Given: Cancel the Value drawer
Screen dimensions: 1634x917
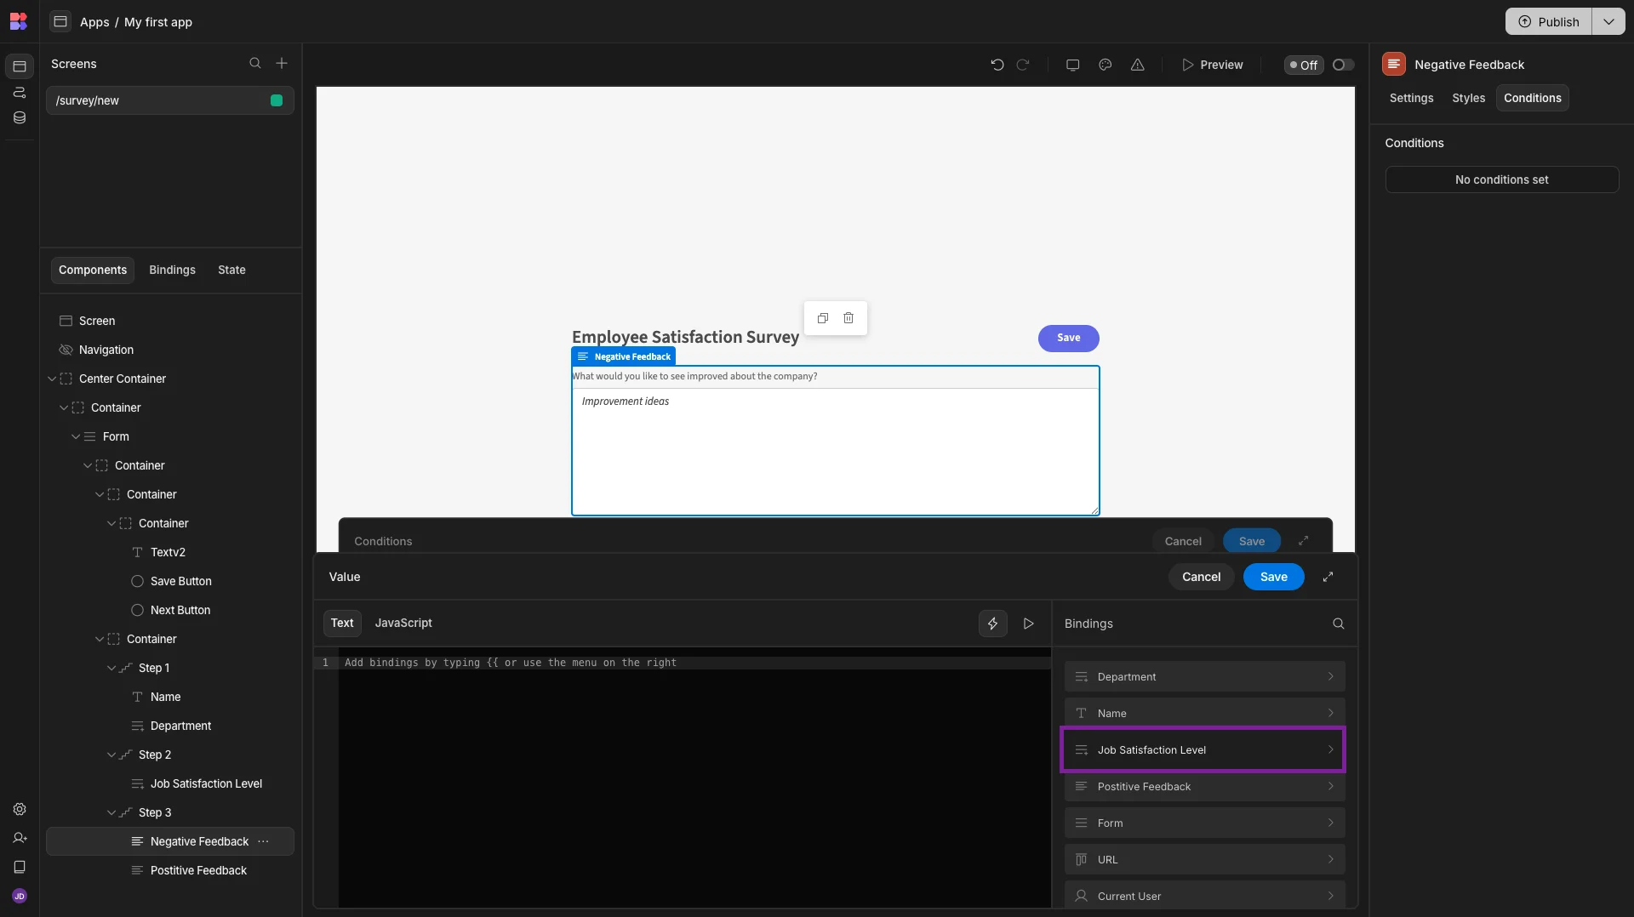Looking at the screenshot, I should click(1201, 577).
